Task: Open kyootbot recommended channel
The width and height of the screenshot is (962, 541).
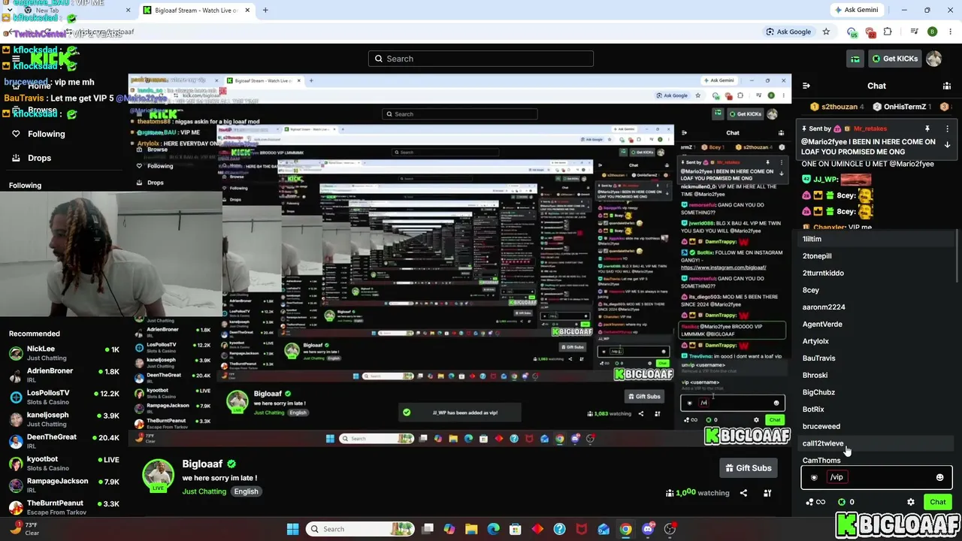Action: (x=64, y=463)
